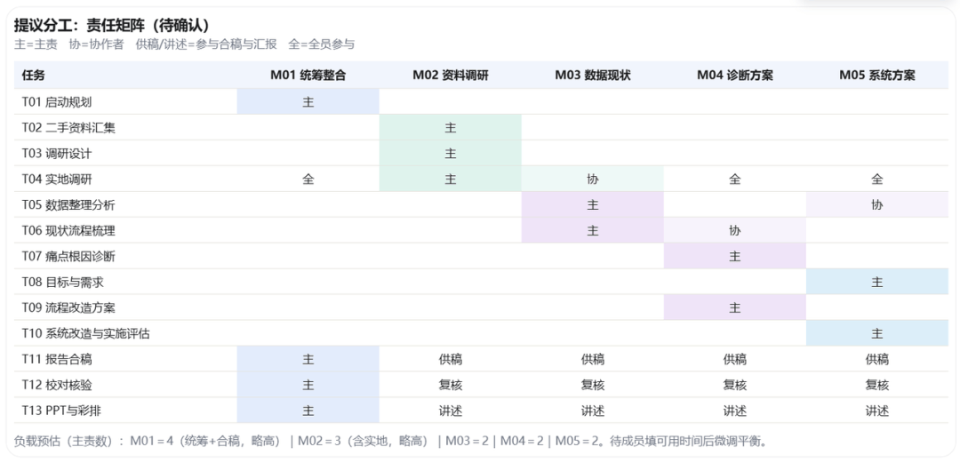Click the 主 cell in T10 系统改造与实施评估 row
The height and width of the screenshot is (463, 960).
(x=877, y=333)
